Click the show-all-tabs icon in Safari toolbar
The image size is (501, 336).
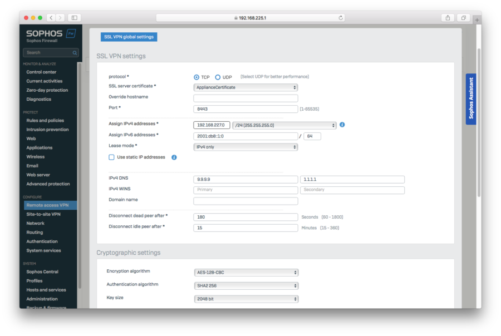coord(462,17)
